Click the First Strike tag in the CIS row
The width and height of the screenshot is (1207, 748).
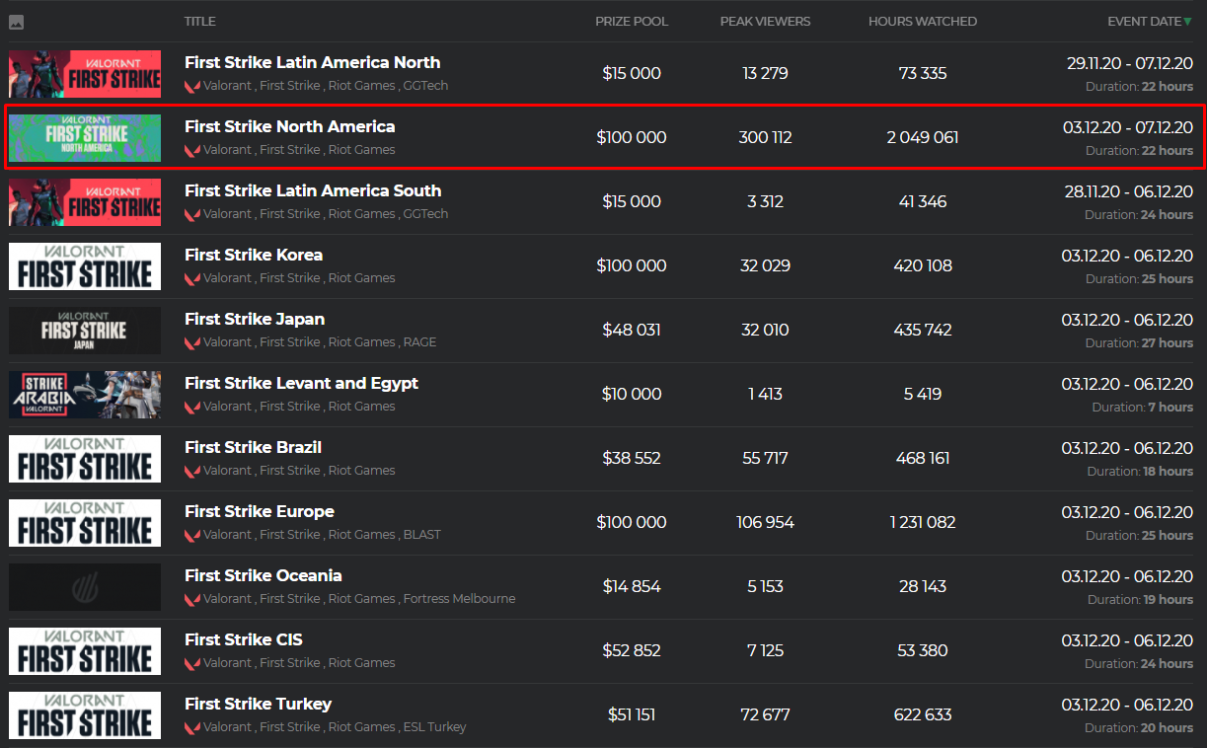(290, 663)
